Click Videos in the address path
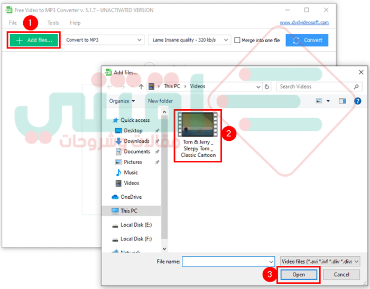Image resolution: width=370 pixels, height=289 pixels. tap(198, 86)
